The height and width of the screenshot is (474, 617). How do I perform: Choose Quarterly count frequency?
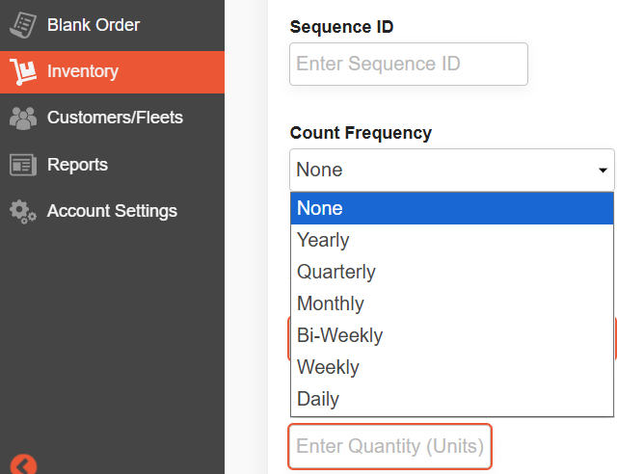pos(452,272)
